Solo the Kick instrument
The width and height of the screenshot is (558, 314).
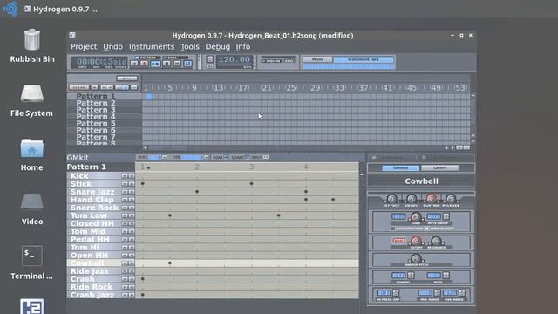tap(132, 176)
